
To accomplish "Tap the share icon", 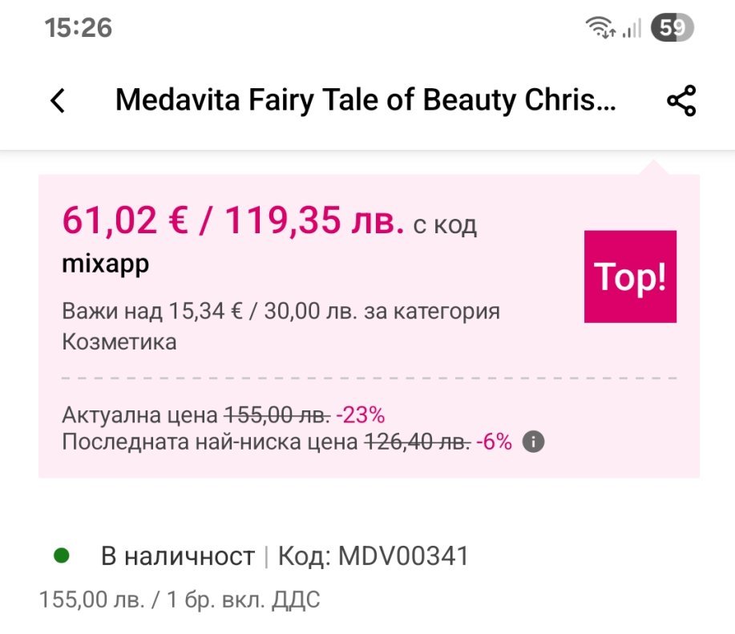I will point(681,101).
